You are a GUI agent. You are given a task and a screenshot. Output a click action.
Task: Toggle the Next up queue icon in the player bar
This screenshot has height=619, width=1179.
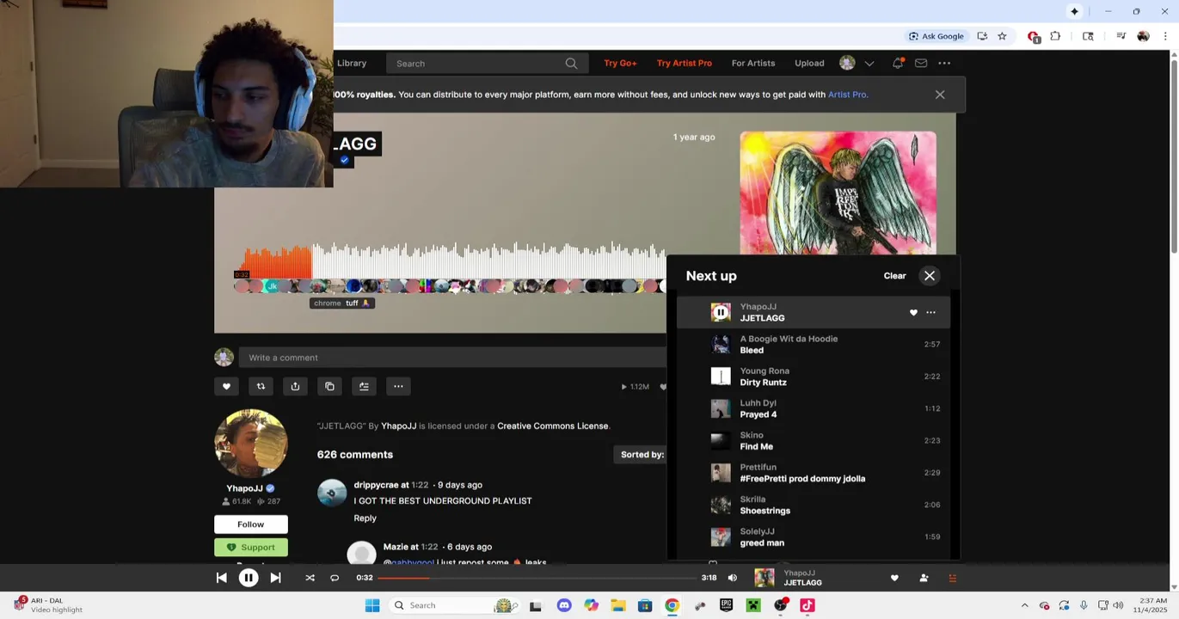tap(952, 578)
